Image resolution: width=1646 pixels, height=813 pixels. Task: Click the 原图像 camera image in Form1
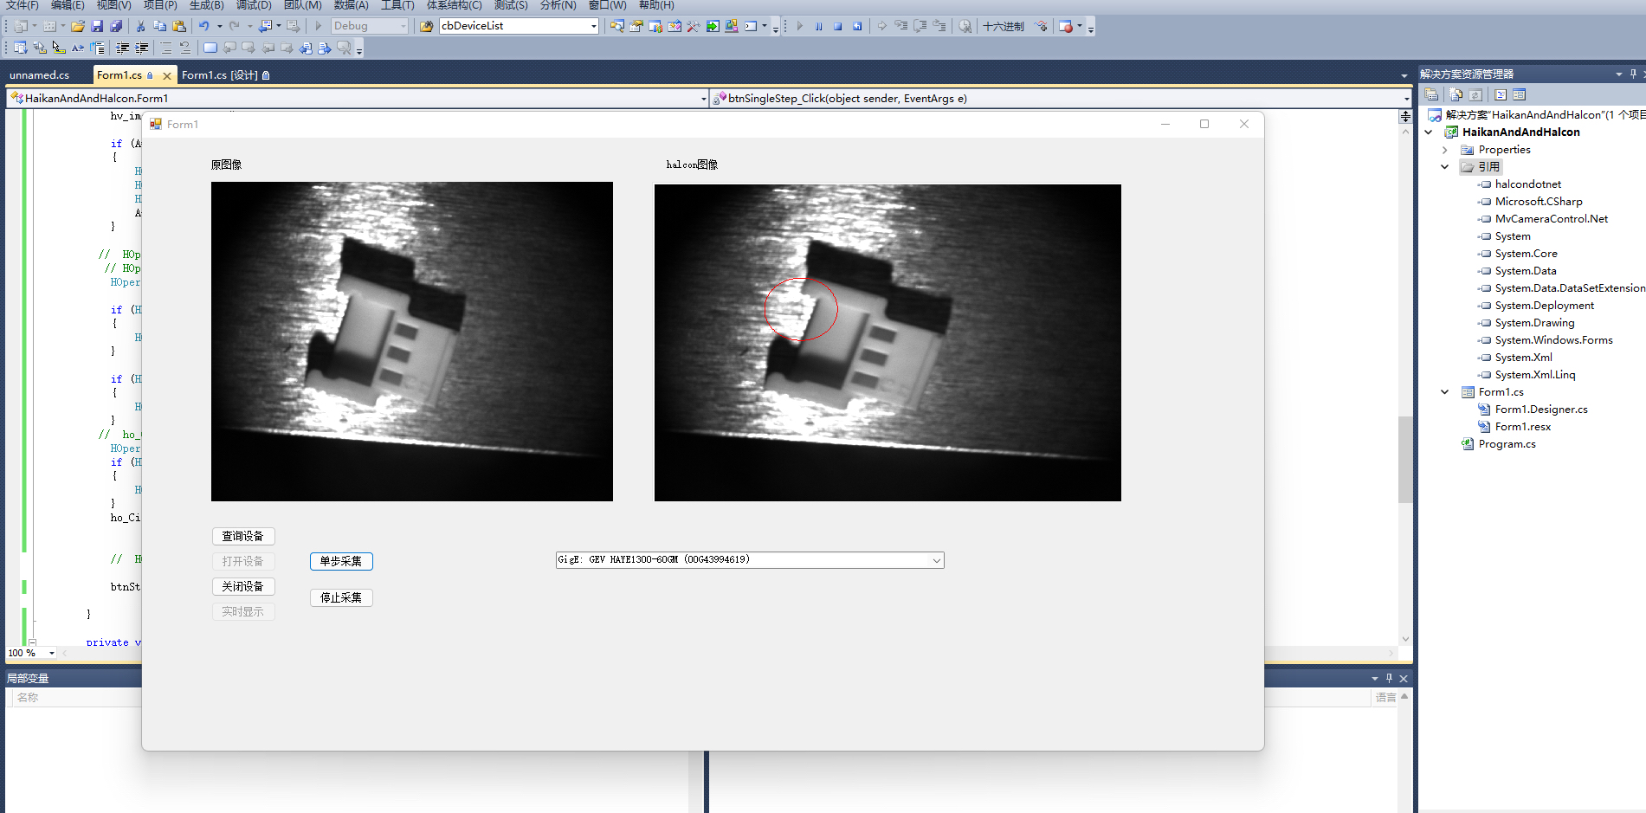pos(412,341)
